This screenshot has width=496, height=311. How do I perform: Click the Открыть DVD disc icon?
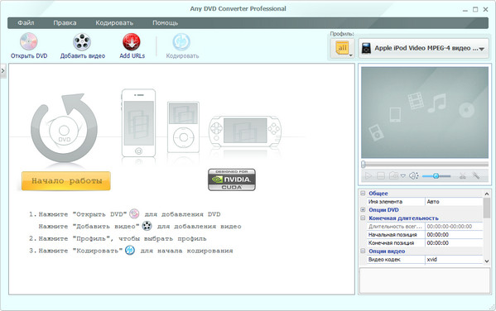29,41
